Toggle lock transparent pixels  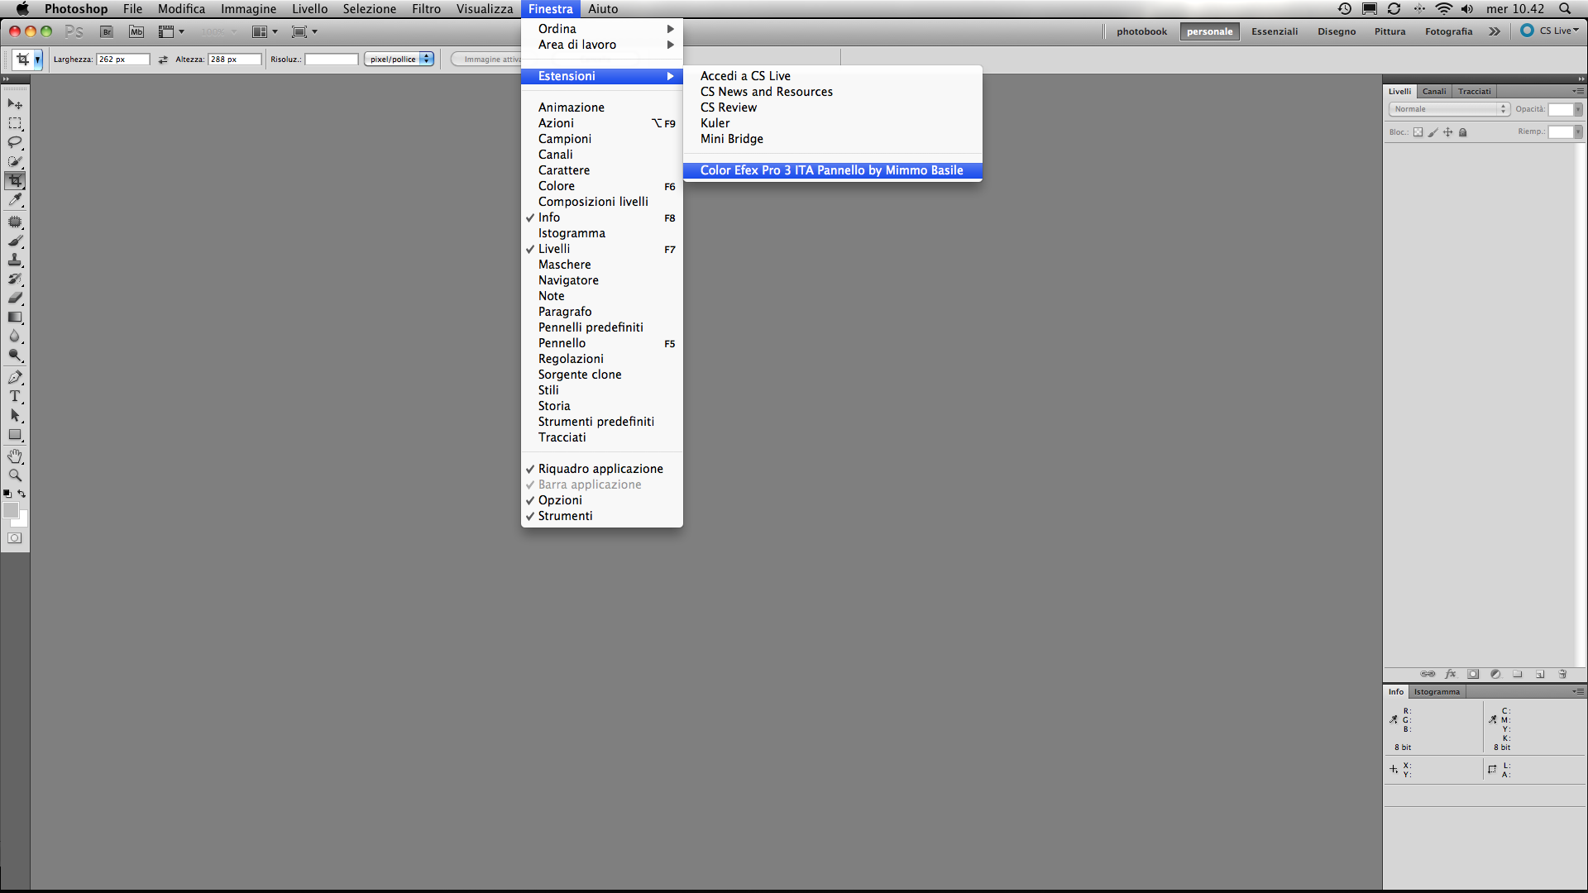coord(1418,132)
